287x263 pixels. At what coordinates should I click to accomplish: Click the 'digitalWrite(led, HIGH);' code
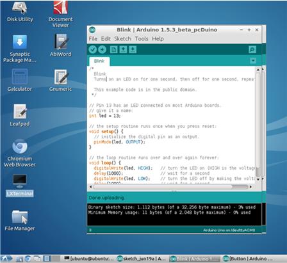pos(123,168)
